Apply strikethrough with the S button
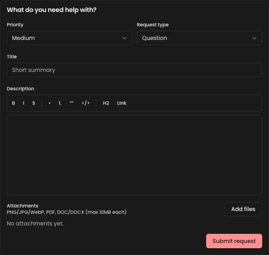The height and width of the screenshot is (255, 269). pyautogui.click(x=34, y=103)
